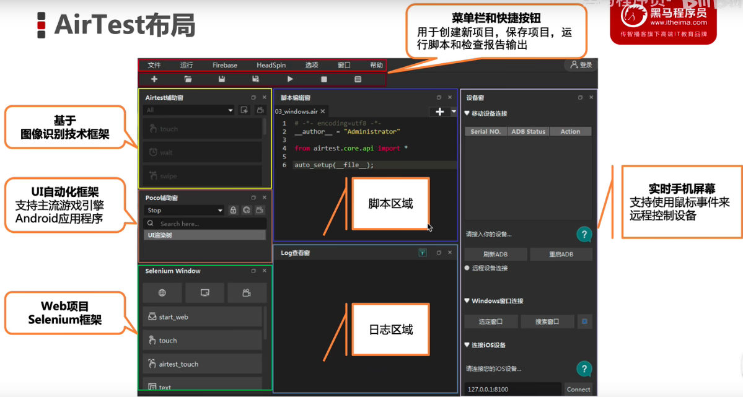Open a project with the folder icon in the toolbar
This screenshot has width=743, height=397.
tap(188, 79)
